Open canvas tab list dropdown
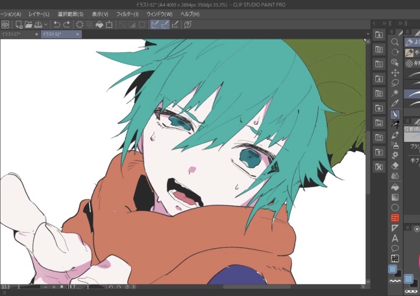420x296 pixels. click(x=368, y=34)
